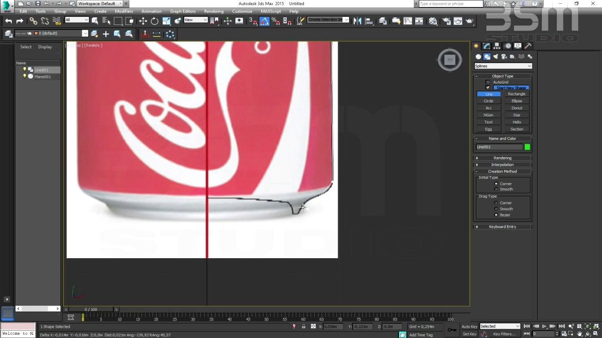Open the reference coordinate View dropdown
This screenshot has height=338, width=602.
click(x=196, y=20)
